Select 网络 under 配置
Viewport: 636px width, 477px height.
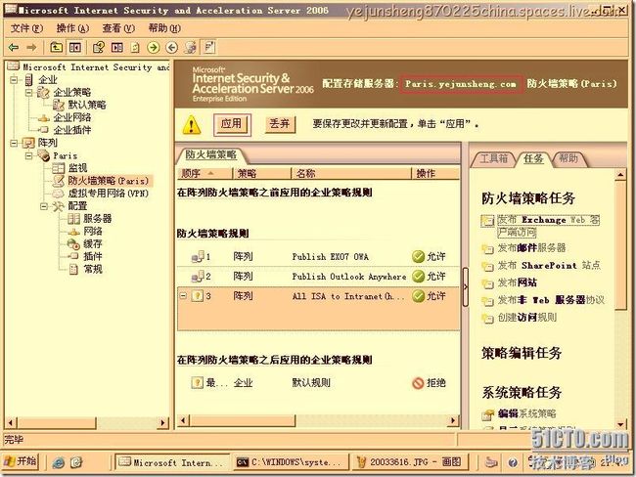93,232
